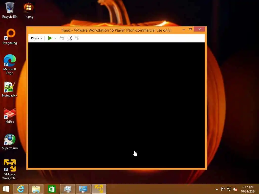This screenshot has height=194, width=259.
Task: Click Send Ctrl+Alt+Del toolbar icon
Action: point(62,38)
